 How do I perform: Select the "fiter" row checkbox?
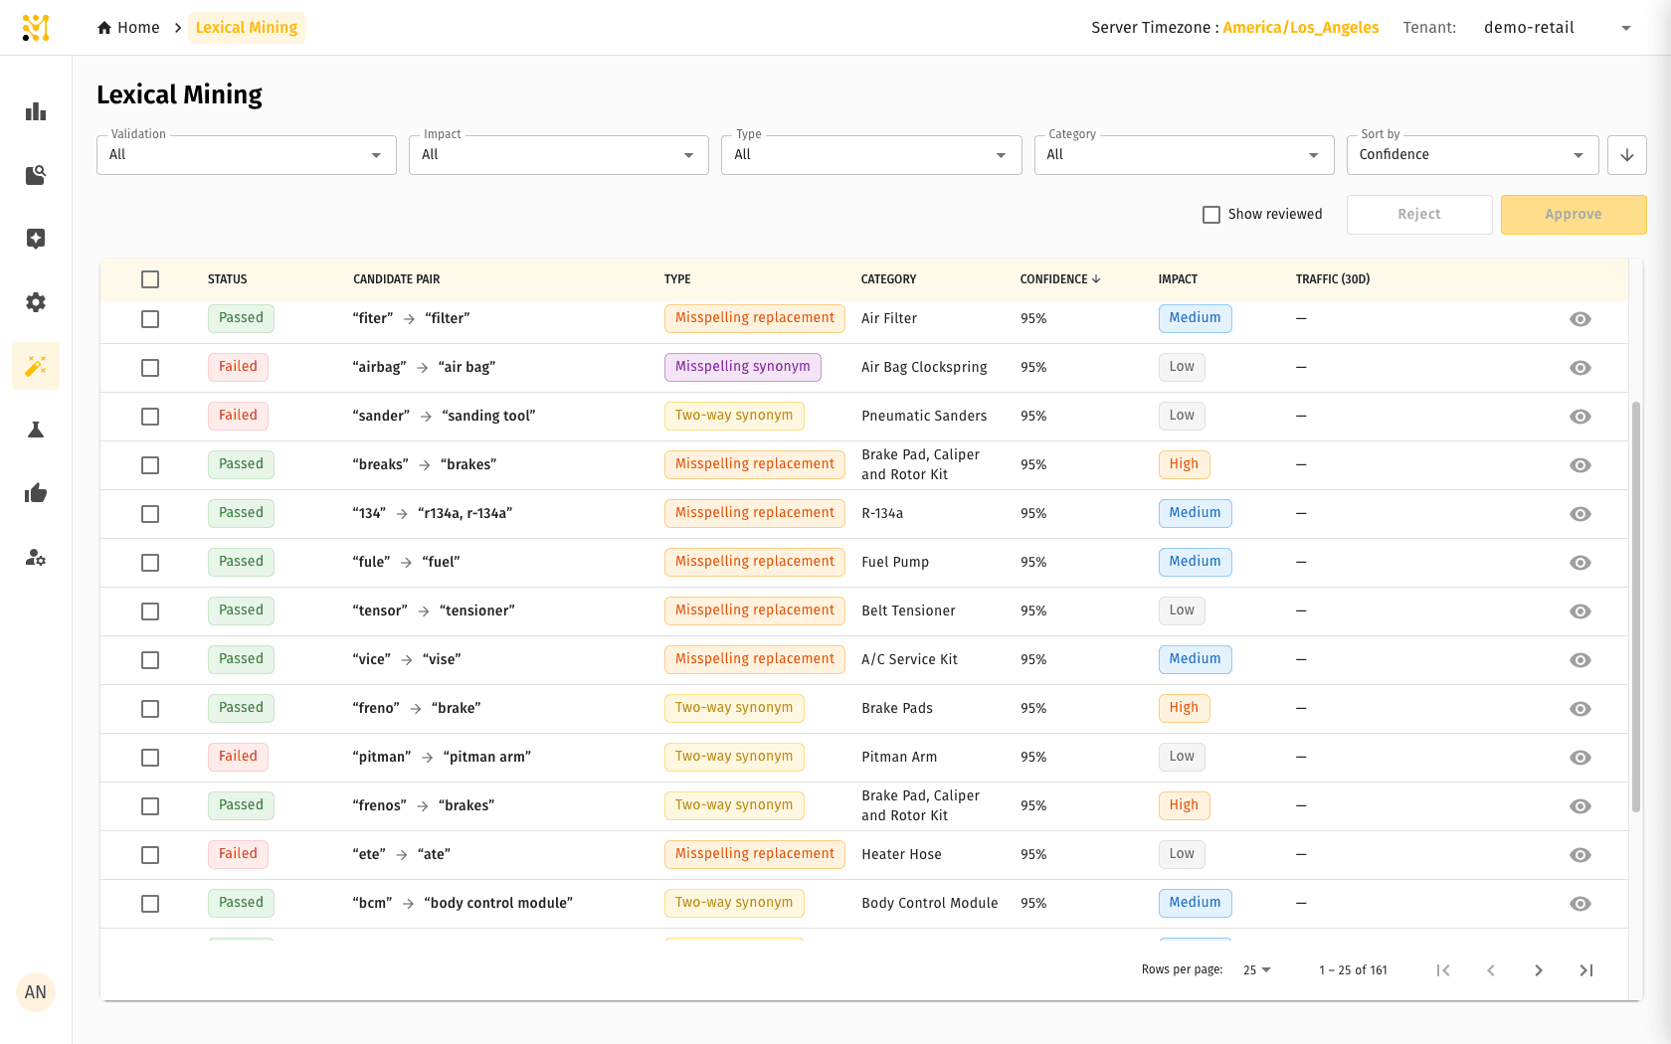[150, 319]
